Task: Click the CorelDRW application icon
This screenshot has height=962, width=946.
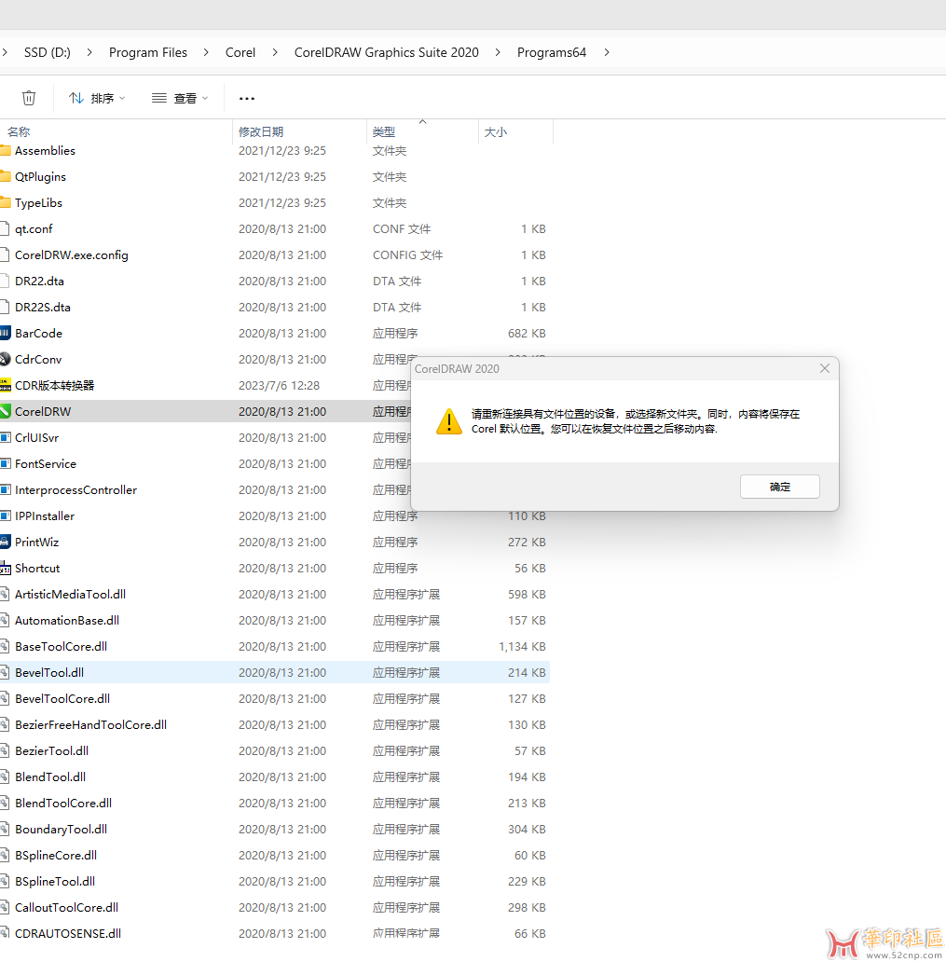Action: click(5, 411)
